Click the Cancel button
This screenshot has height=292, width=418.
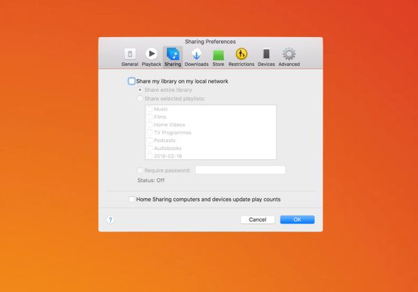tap(258, 220)
